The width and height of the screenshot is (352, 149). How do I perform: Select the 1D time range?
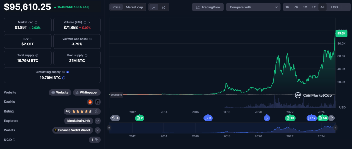pyautogui.click(x=287, y=7)
